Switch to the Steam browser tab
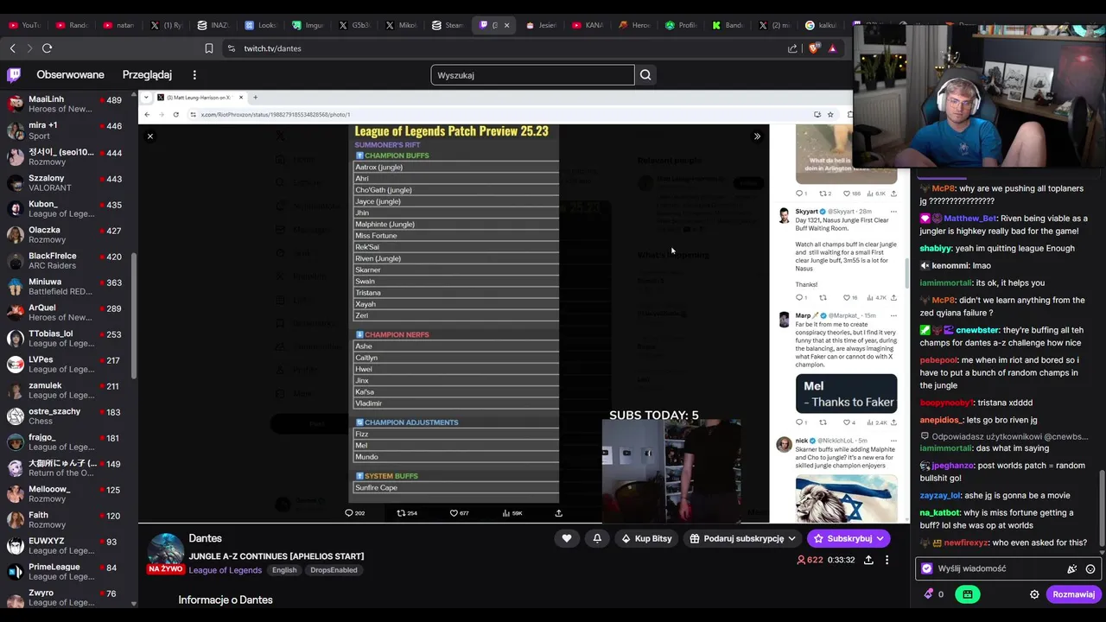Image resolution: width=1106 pixels, height=622 pixels. (448, 25)
